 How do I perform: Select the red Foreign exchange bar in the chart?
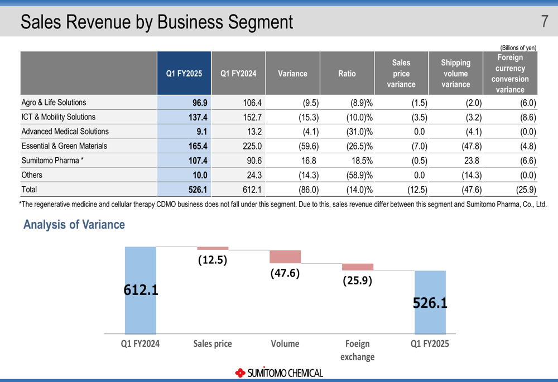point(358,267)
